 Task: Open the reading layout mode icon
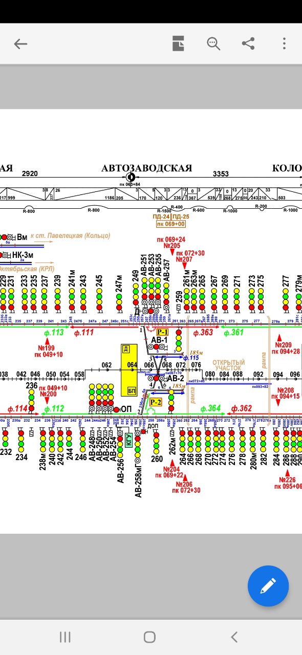pos(178,44)
